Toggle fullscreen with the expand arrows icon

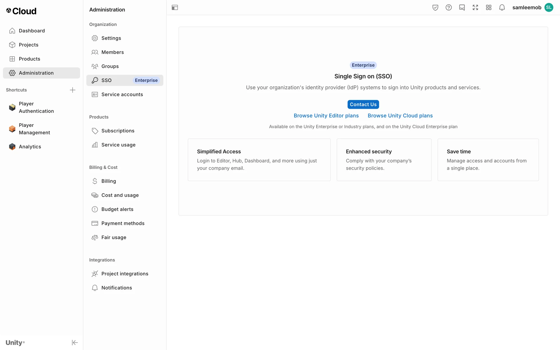(x=475, y=8)
